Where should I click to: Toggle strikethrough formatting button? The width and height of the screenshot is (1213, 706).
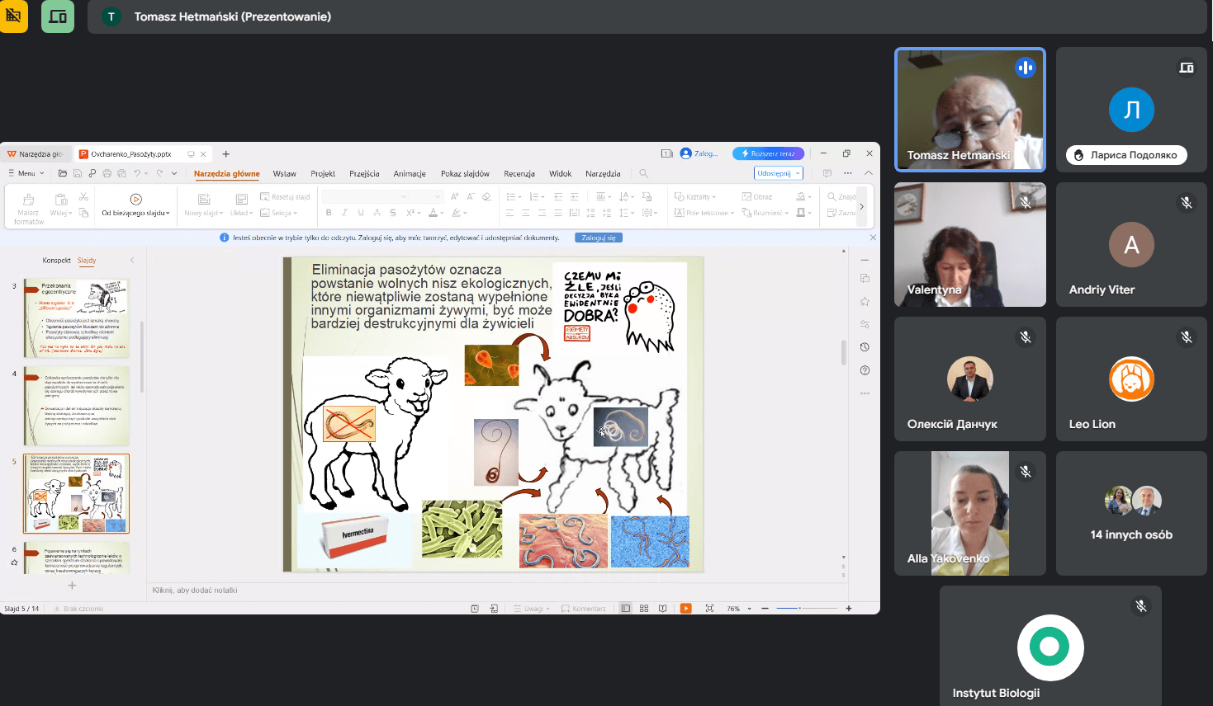pos(377,213)
